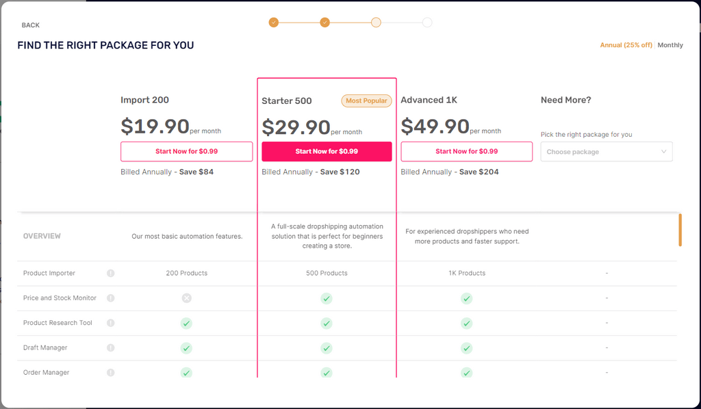
Task: Click the BACK link
Action: (30, 25)
